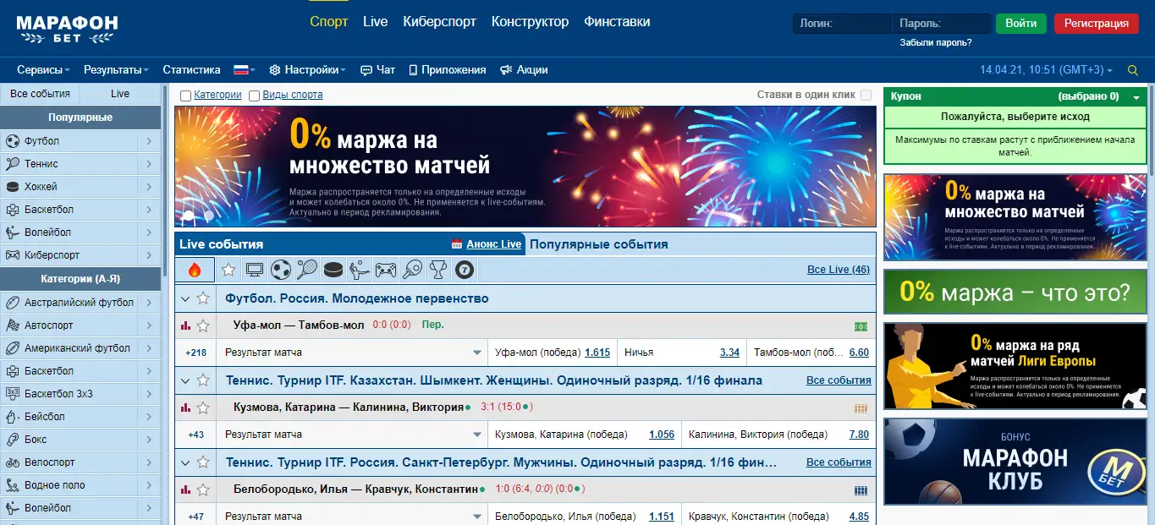
Task: Filter live events by the hockey puck icon
Action: 333,270
